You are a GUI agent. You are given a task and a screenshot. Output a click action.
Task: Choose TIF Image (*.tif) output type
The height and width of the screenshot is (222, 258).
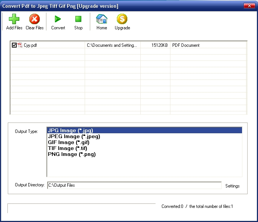tap(144, 148)
